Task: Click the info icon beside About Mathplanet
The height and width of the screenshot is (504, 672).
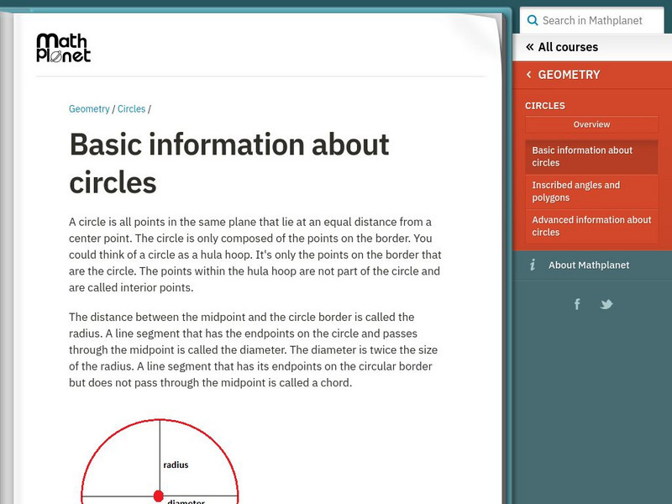Action: 533,265
